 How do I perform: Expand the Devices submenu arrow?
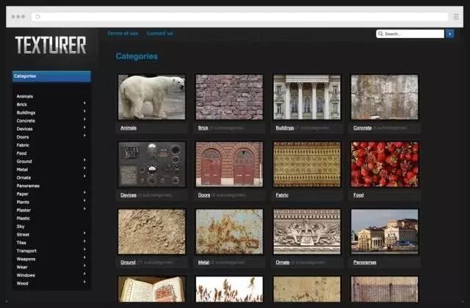(84, 127)
